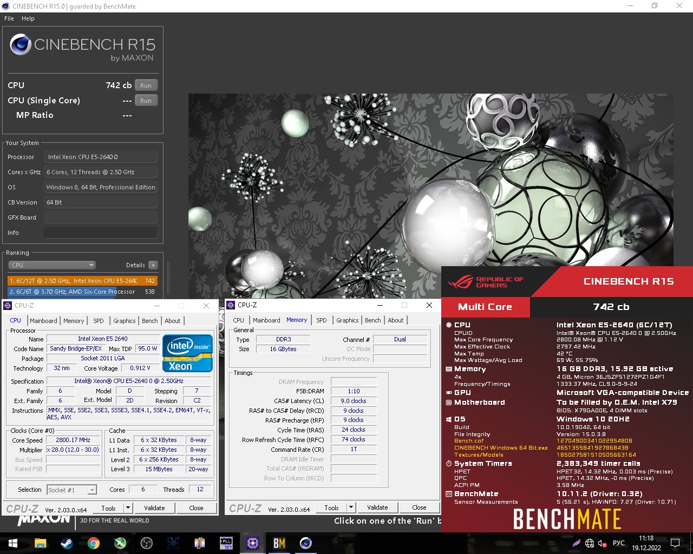693x554 pixels.
Task: Click Validate in the Processor CPU-Z window
Action: coord(154,508)
